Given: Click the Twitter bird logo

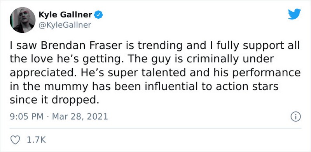Looking at the screenshot, I should pyautogui.click(x=294, y=14).
